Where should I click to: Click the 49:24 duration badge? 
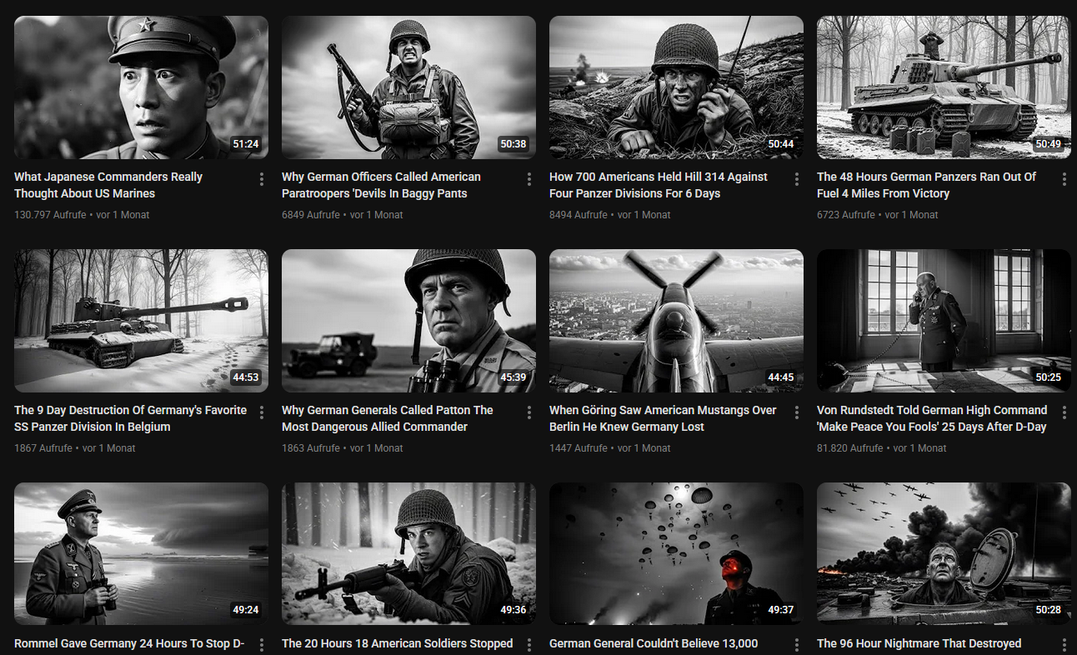[246, 610]
